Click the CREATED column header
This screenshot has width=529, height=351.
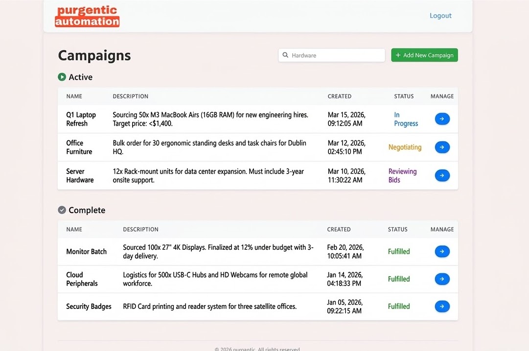pos(340,96)
